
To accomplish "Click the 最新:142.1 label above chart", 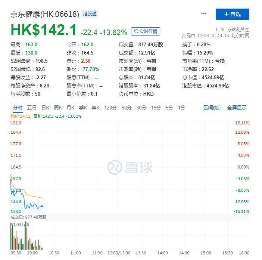I will pyautogui.click(x=57, y=116).
